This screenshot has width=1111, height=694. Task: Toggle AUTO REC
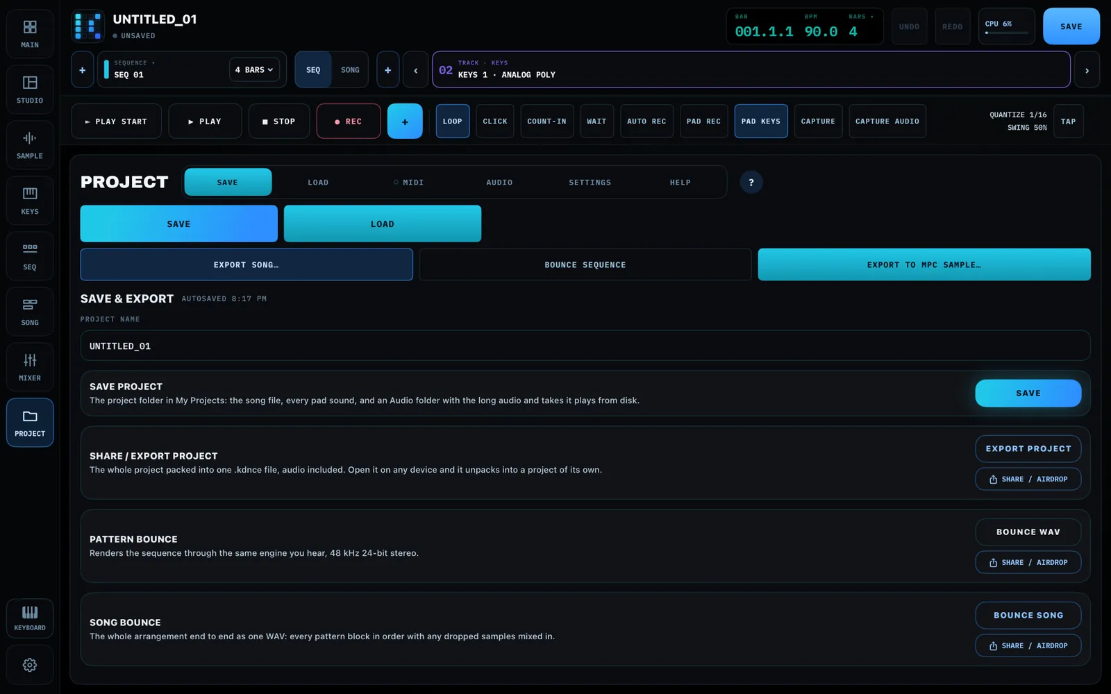646,121
